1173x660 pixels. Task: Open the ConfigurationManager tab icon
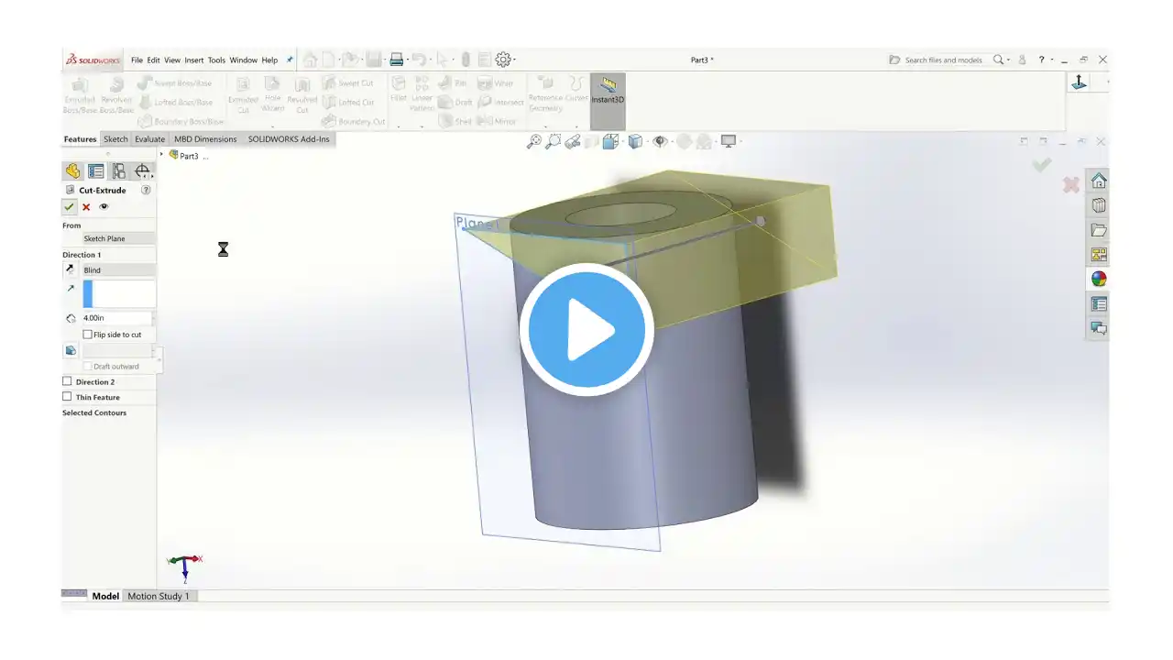119,171
